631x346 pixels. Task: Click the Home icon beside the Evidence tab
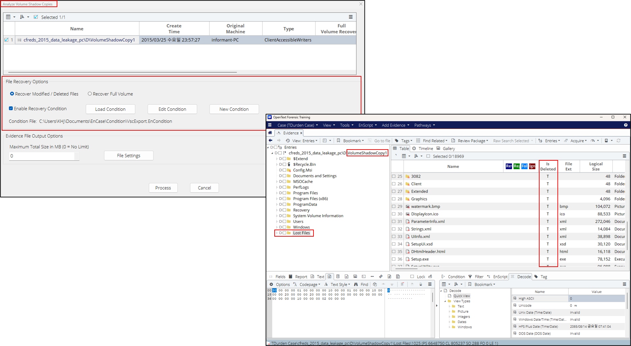click(270, 133)
